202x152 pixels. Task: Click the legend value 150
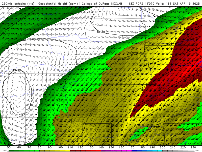click(x=111, y=147)
